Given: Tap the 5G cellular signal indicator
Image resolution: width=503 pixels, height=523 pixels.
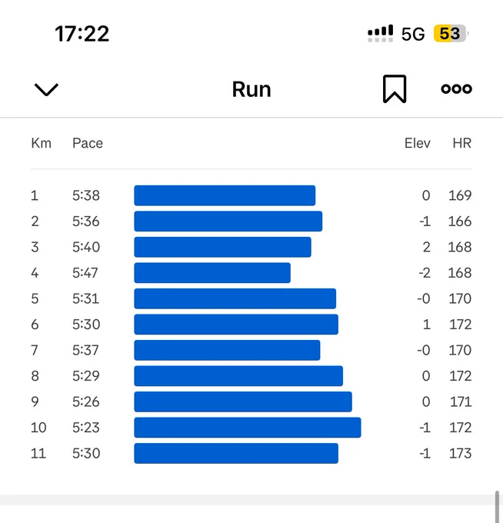Looking at the screenshot, I should click(x=413, y=34).
